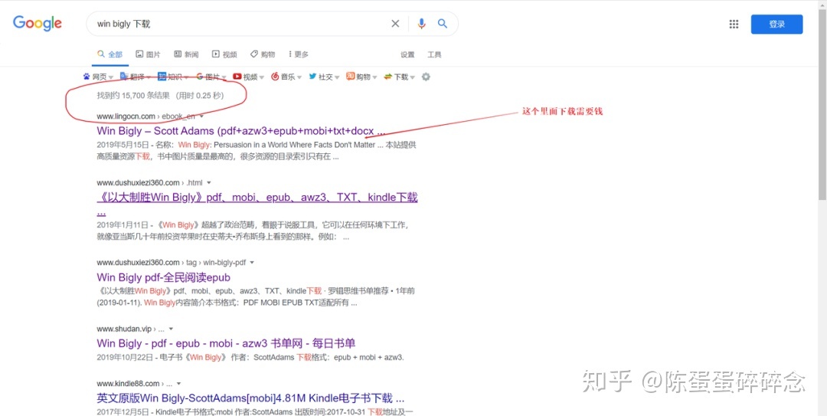Screen dimensions: 827x416
Task: Click the blue 登录 button
Action: click(776, 25)
